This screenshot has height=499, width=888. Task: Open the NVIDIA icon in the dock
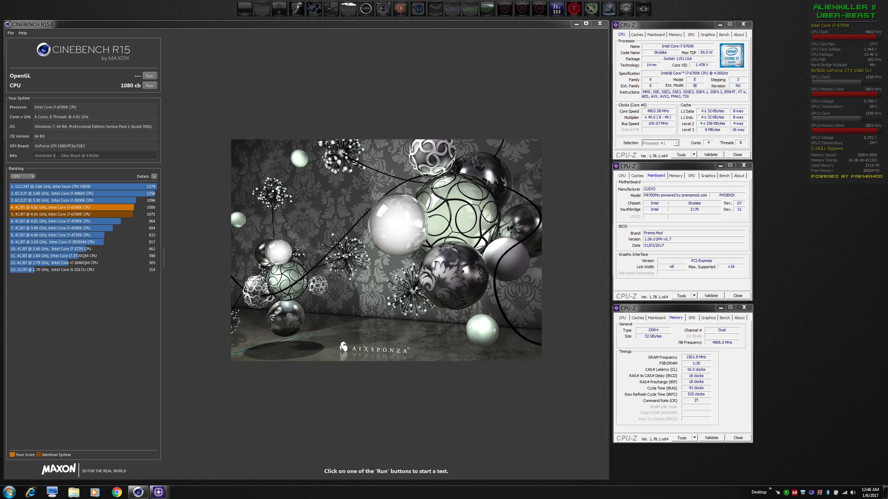487,9
